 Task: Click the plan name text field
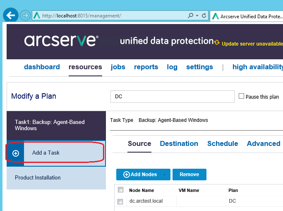coord(172,97)
